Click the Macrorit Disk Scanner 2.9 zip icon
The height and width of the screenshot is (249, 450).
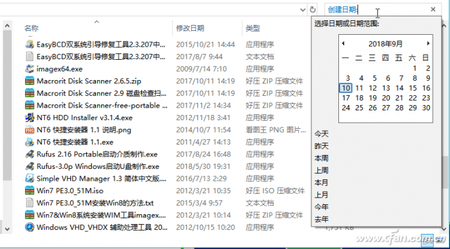pos(30,93)
